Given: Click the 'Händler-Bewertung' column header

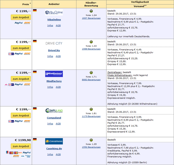Looking at the screenshot, I should point(91,4).
